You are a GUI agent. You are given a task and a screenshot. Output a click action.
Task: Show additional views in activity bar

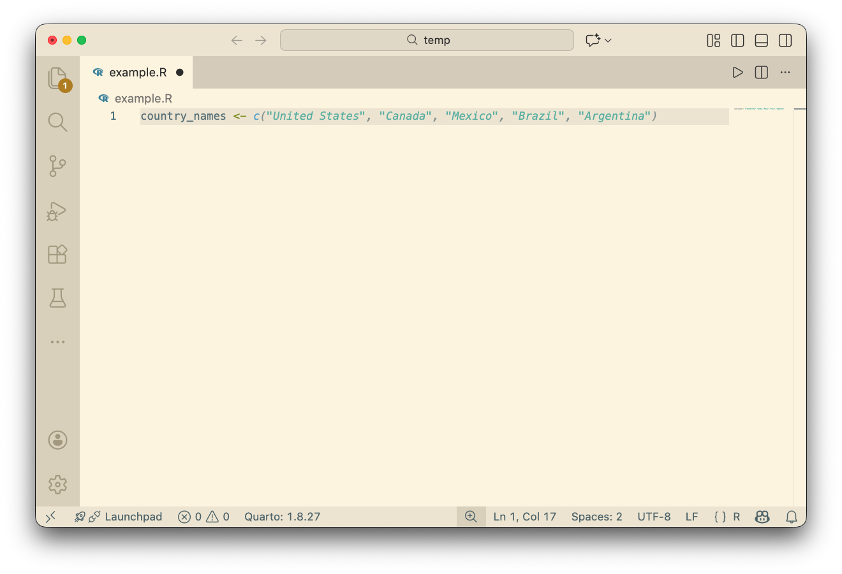[57, 342]
